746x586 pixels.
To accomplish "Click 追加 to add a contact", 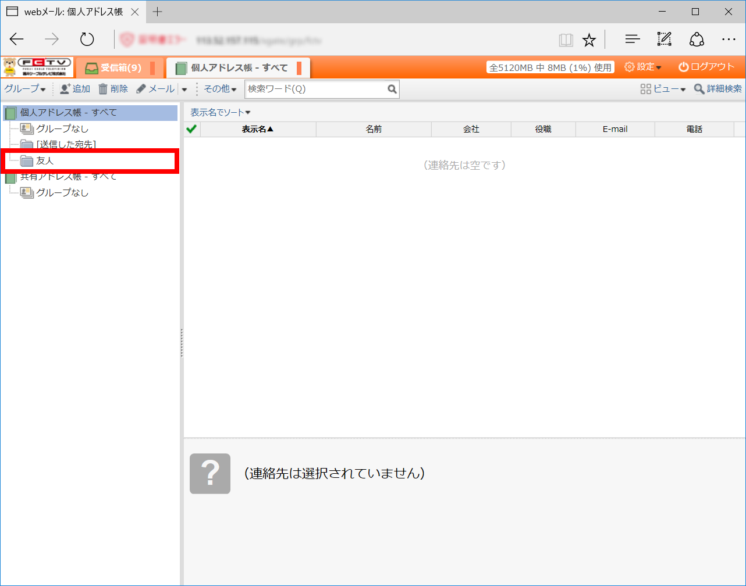I will point(75,89).
